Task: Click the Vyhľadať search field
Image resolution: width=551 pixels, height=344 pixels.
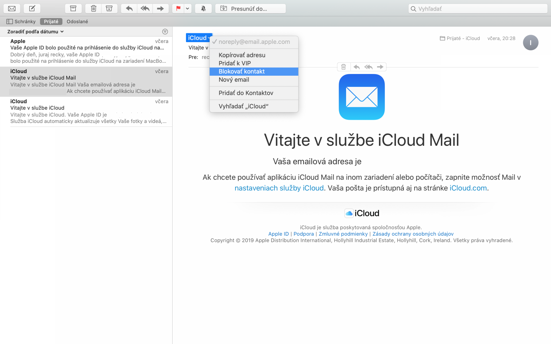Action: click(x=478, y=9)
